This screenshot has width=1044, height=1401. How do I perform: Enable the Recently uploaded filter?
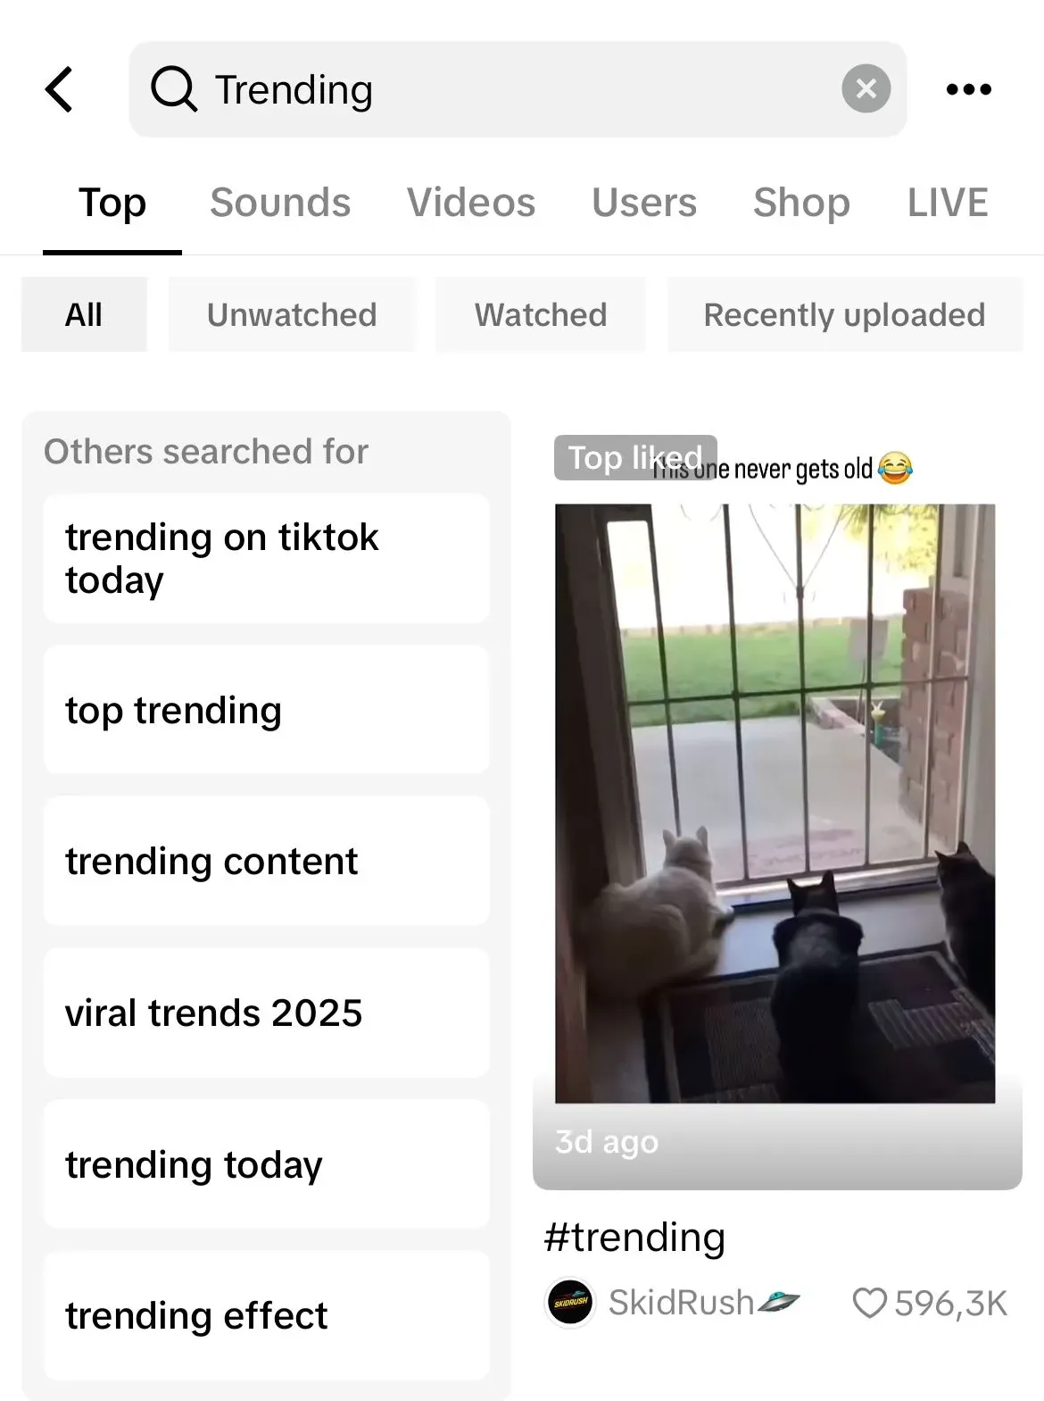pyautogui.click(x=844, y=315)
